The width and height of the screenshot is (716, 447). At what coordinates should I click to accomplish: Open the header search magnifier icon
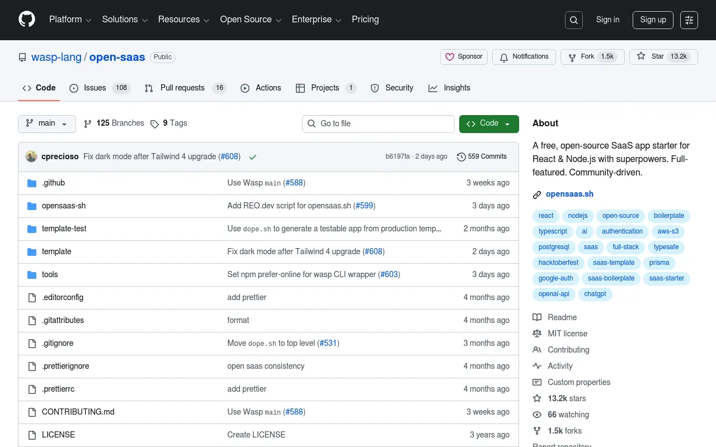coord(573,20)
